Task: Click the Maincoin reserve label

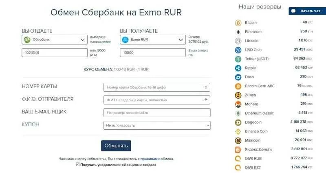Action: 253,140
